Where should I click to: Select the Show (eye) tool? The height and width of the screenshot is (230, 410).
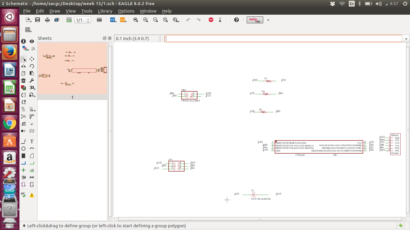point(32,41)
